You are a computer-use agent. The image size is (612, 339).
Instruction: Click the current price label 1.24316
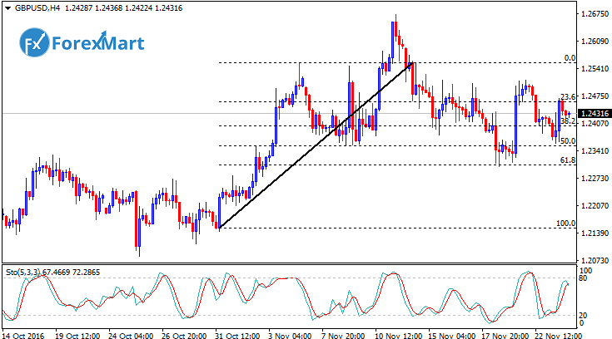595,113
